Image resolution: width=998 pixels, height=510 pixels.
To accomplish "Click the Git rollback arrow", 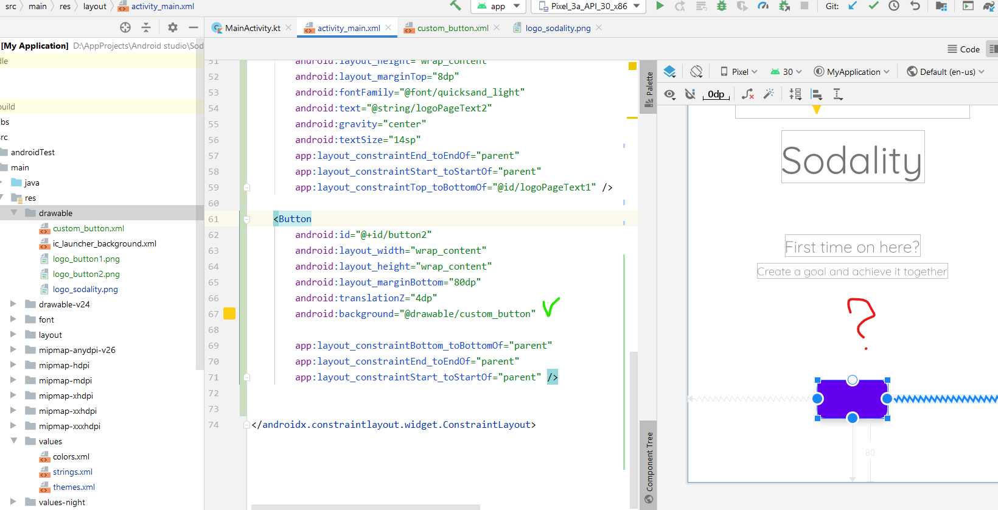I will [x=915, y=6].
